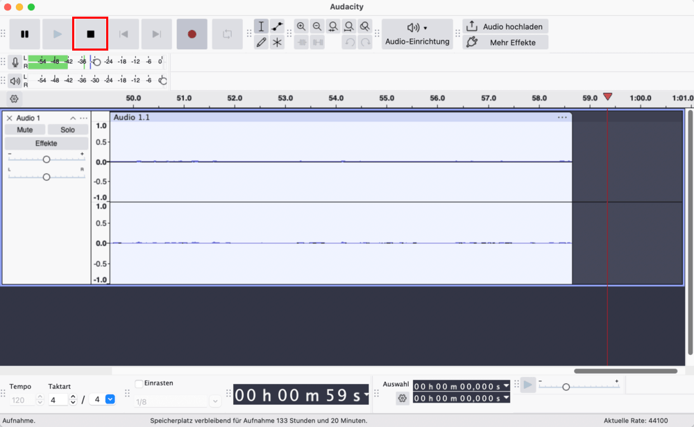Click the Audio 1.1 clip title
Image resolution: width=694 pixels, height=427 pixels.
click(x=131, y=117)
